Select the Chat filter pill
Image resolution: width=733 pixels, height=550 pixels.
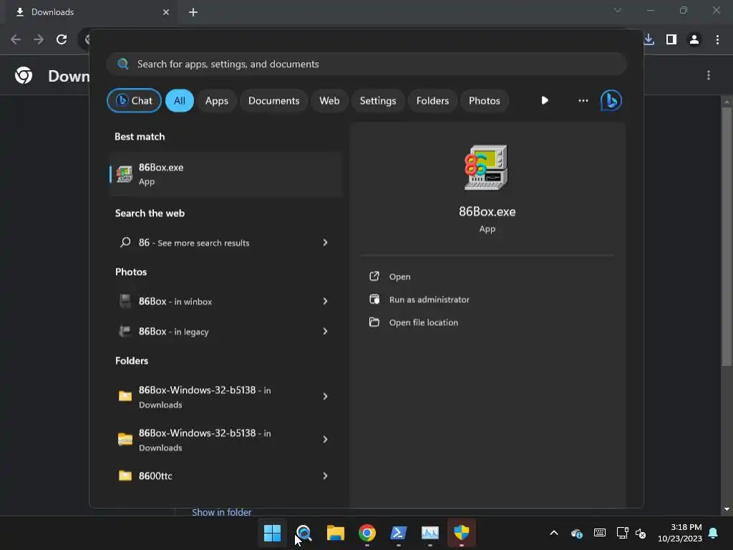(x=134, y=100)
